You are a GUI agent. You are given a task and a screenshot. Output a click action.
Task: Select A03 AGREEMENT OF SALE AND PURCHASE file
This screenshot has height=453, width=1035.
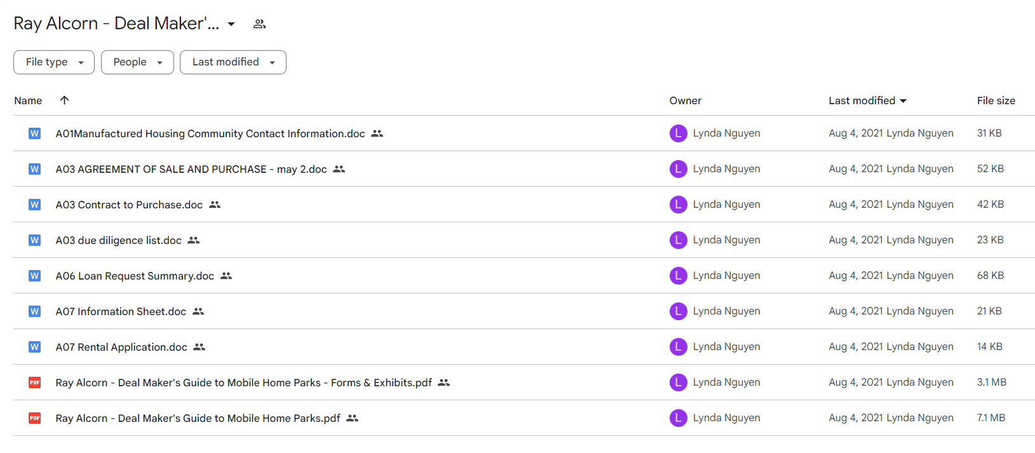click(x=191, y=169)
